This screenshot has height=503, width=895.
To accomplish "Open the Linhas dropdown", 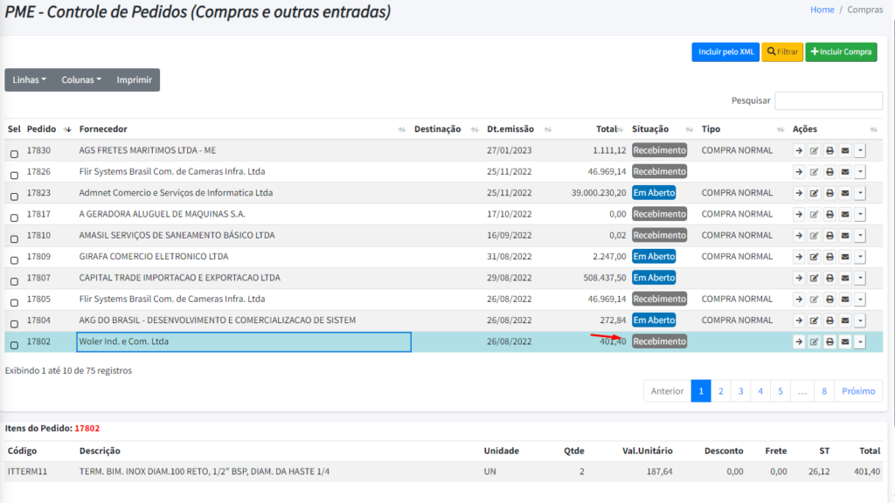I will pos(29,79).
